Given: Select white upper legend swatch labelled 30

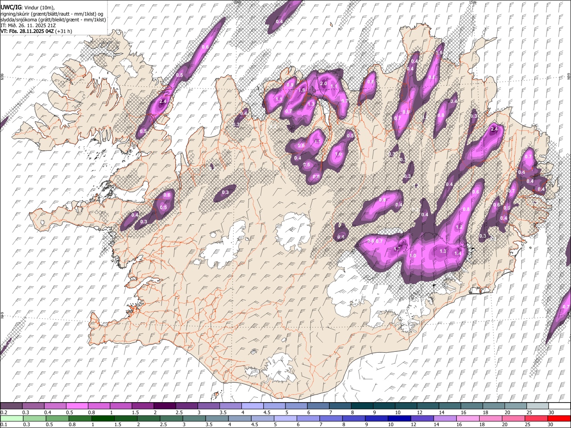Looking at the screenshot, I should [x=560, y=406].
